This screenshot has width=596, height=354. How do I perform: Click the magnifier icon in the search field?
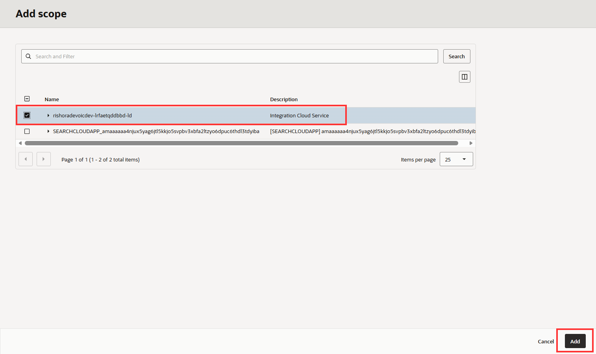point(28,56)
